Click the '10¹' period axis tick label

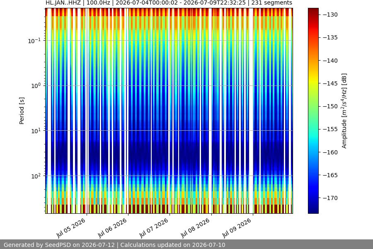pyautogui.click(x=36, y=131)
